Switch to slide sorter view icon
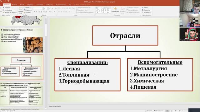Image resolution: width=200 pixels, height=112 pixels. point(172,111)
